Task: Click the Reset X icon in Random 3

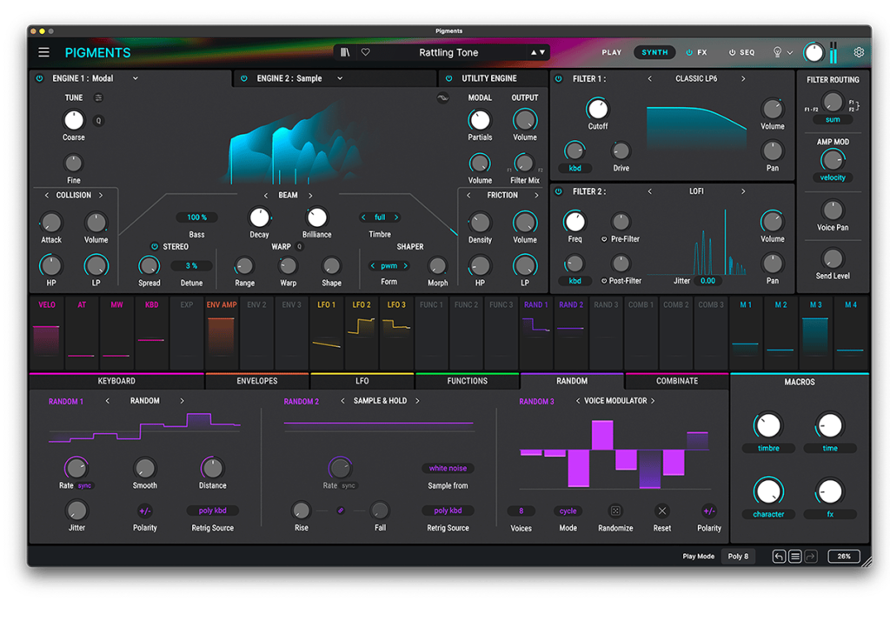Action: coord(661,511)
